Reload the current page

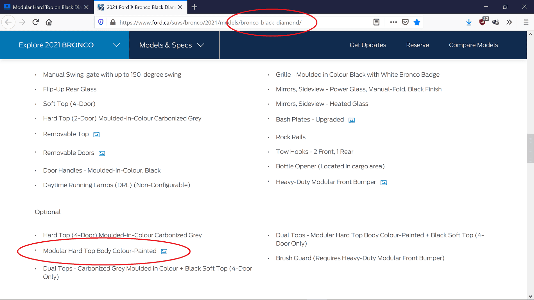tap(35, 22)
